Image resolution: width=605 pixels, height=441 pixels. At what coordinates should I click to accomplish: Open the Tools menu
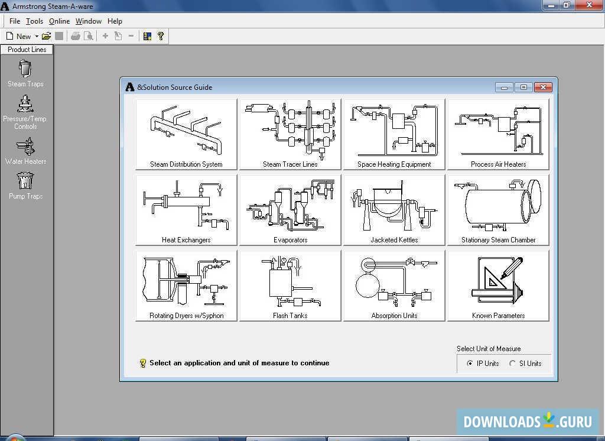click(34, 21)
